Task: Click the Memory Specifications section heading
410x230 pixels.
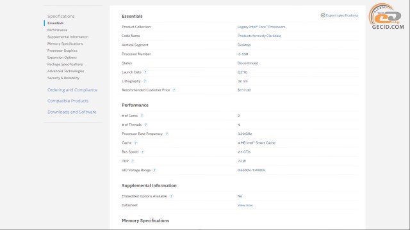Action: [145, 220]
